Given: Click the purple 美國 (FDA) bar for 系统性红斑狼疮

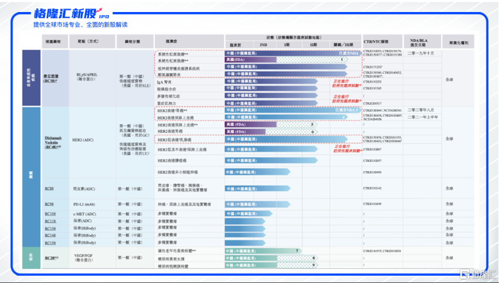Looking at the screenshot, I should point(250,60).
